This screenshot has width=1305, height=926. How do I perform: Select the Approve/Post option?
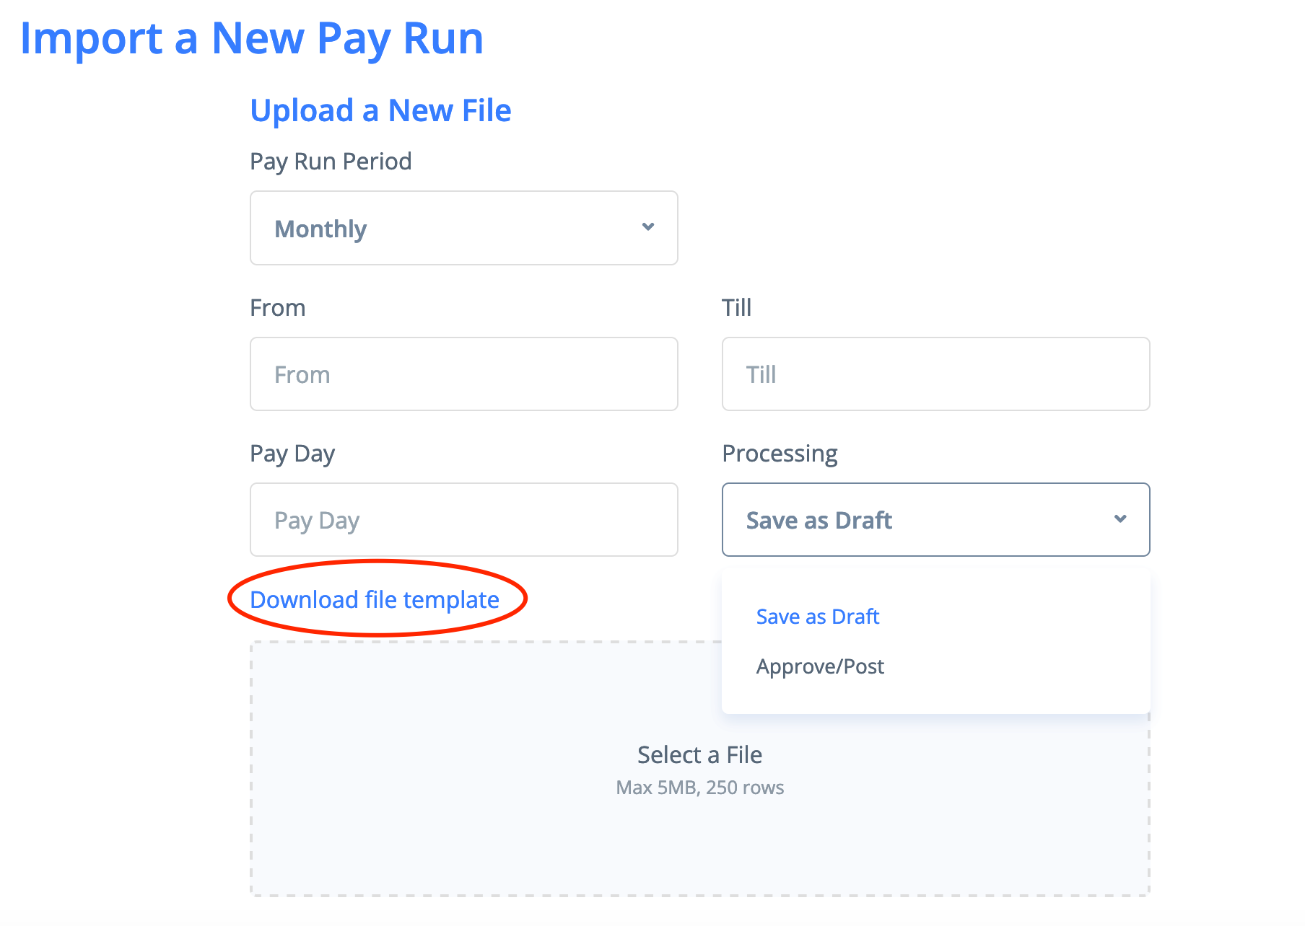[x=820, y=666]
